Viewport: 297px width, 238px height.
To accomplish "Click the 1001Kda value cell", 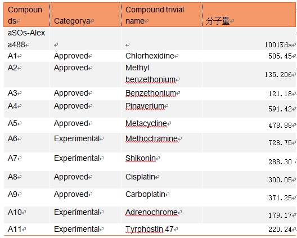I will tap(250, 39).
